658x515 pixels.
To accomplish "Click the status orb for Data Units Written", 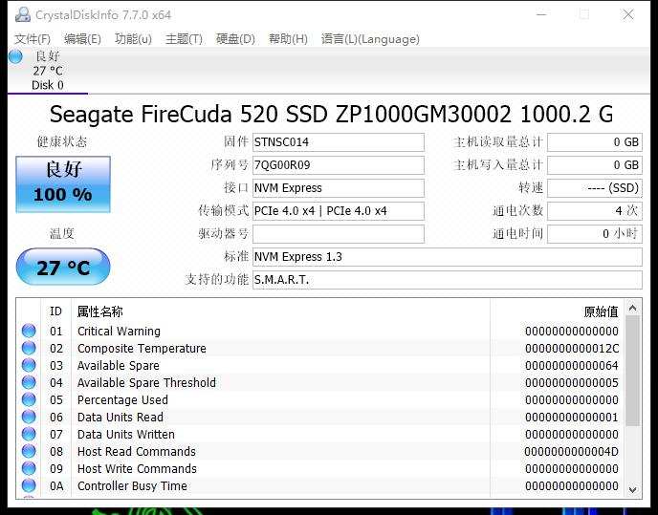I will (29, 434).
